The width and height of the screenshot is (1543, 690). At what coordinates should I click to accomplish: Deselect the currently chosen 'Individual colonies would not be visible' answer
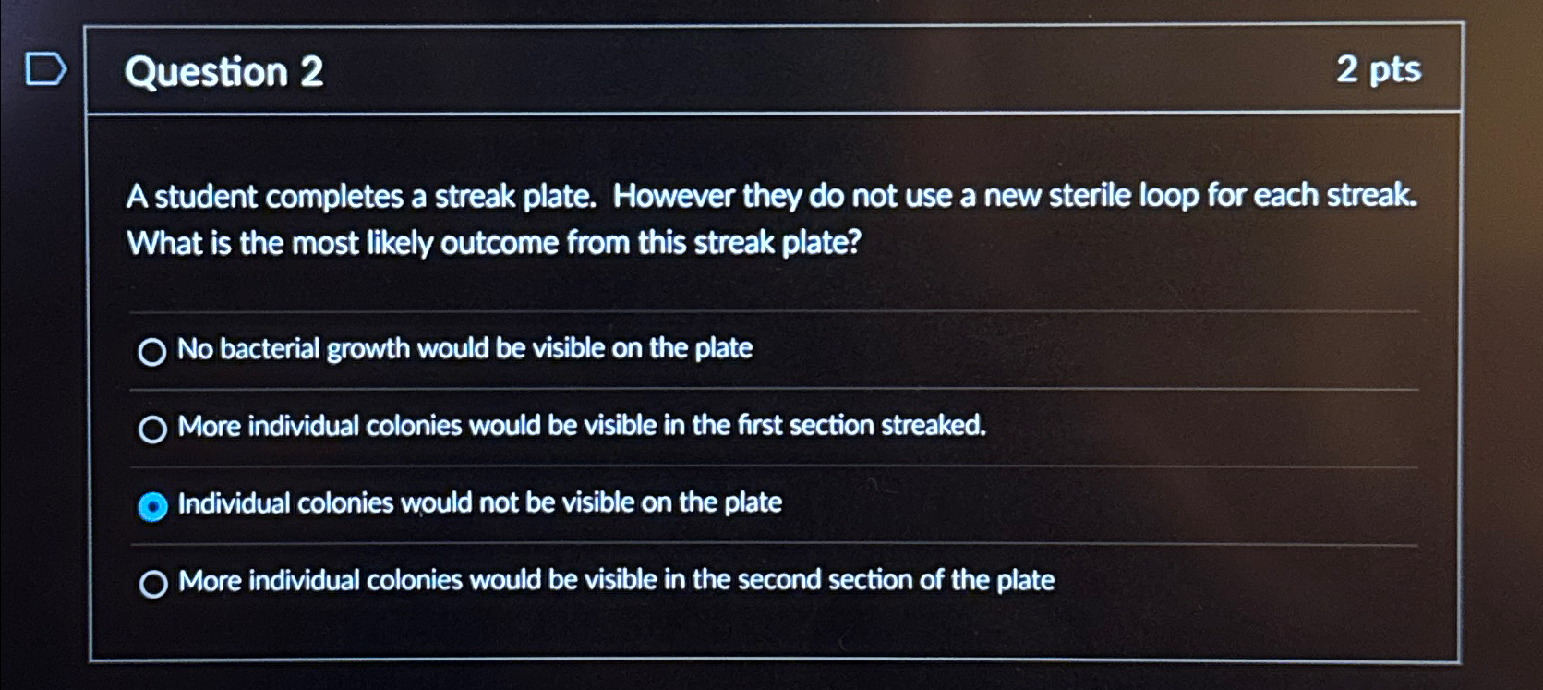151,506
